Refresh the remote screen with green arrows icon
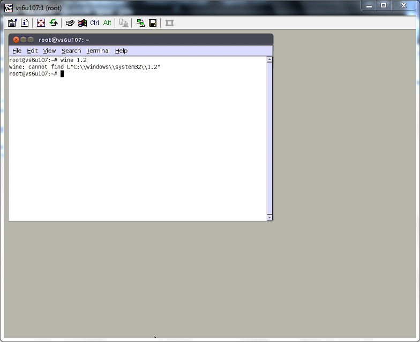 click(54, 23)
